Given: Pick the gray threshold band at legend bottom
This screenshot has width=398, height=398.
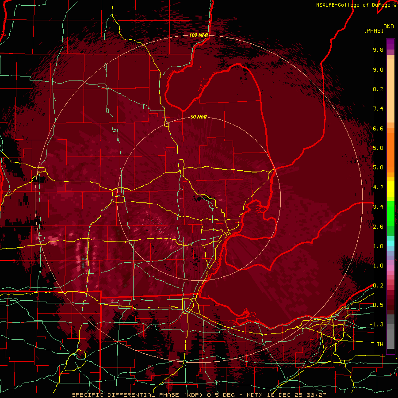Looking at the screenshot, I should [x=390, y=337].
